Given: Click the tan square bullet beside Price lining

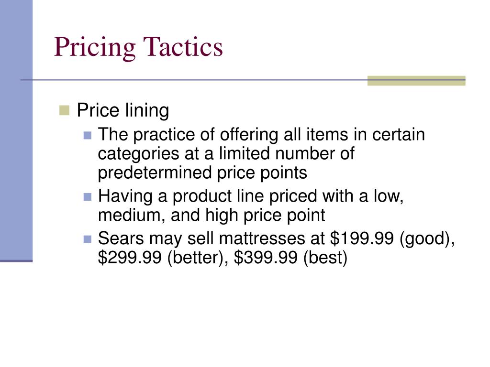Looking at the screenshot, I should pos(65,110).
